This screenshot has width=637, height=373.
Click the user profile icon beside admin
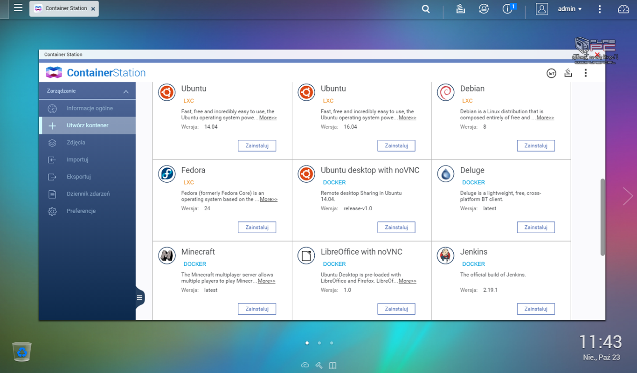pyautogui.click(x=541, y=9)
